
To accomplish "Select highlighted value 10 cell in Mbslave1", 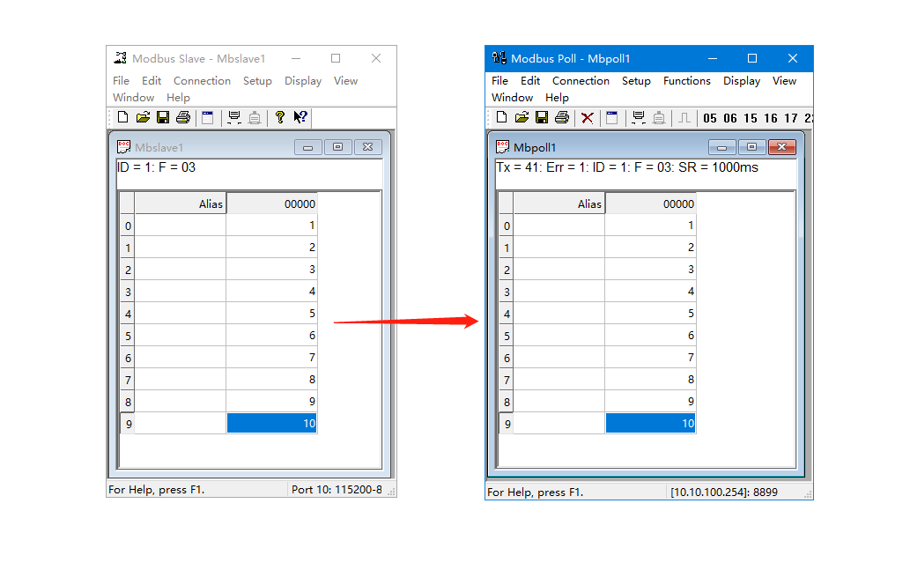I will (x=271, y=424).
